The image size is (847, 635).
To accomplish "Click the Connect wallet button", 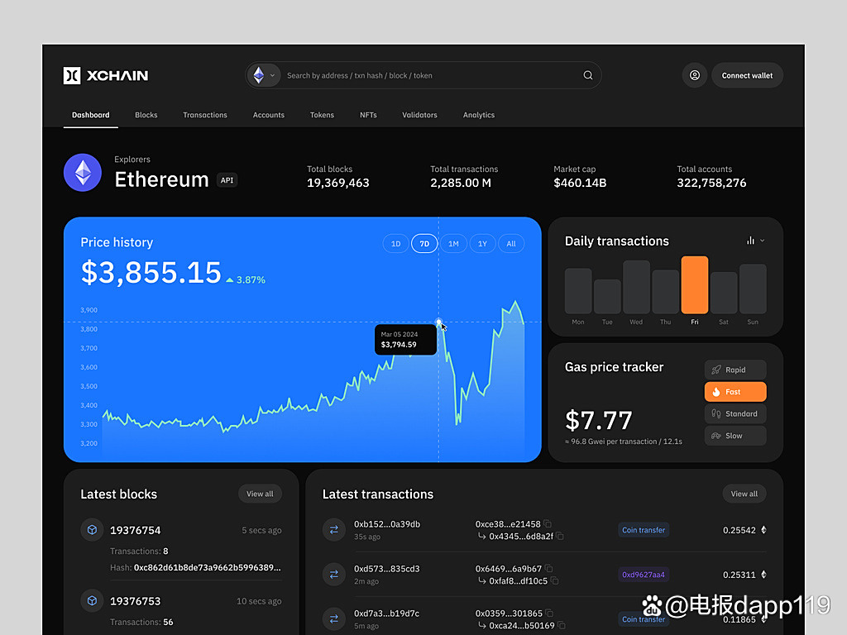I will pos(747,75).
